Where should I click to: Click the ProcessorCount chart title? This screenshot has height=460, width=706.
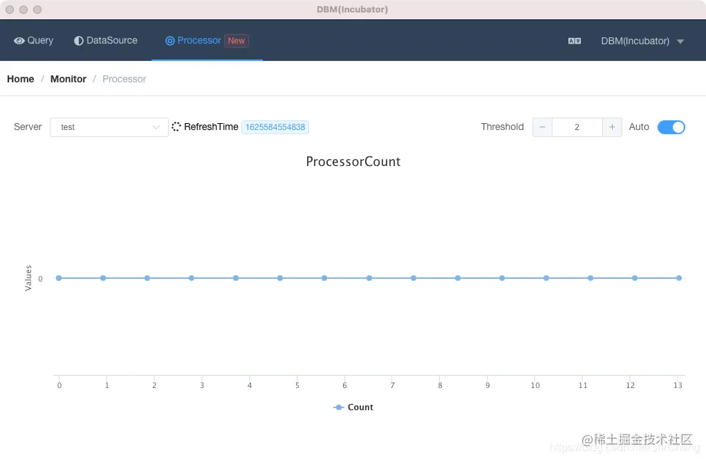tap(353, 161)
